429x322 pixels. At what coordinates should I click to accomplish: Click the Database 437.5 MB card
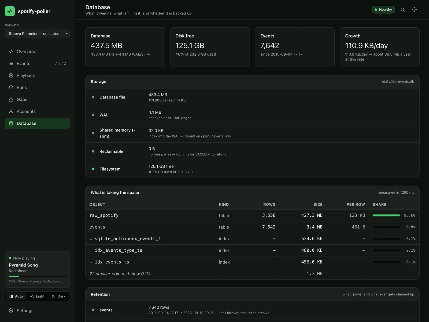point(125,47)
